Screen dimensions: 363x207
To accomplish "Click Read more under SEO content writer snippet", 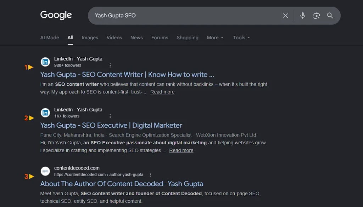I will [162, 92].
